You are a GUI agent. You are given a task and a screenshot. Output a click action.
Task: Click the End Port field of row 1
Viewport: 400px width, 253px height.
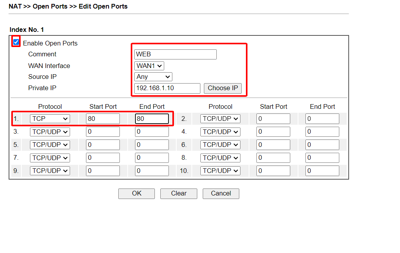[x=152, y=119]
